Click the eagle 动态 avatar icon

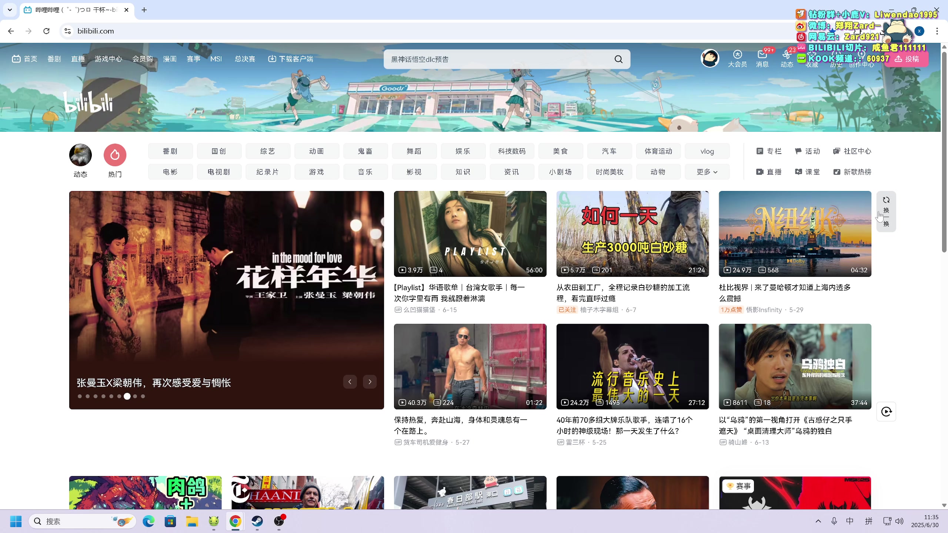[80, 155]
